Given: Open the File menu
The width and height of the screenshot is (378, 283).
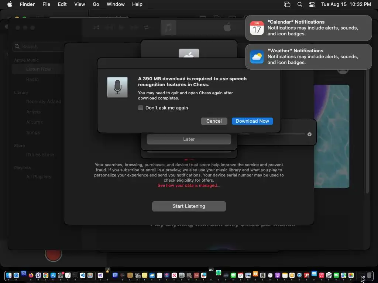Looking at the screenshot, I should 46,4.
